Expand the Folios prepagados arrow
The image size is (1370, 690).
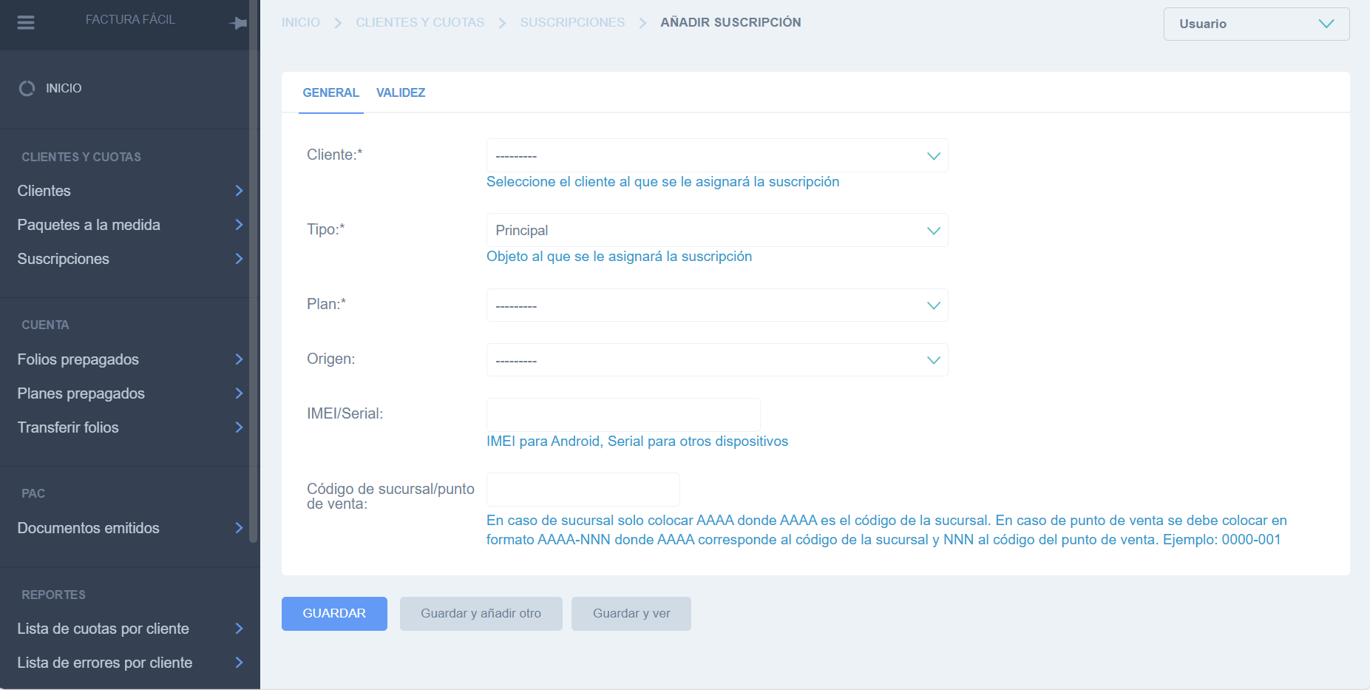coord(239,359)
